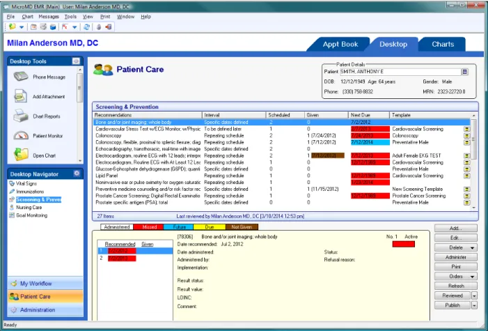This screenshot has width=488, height=331.
Task: Click the template note icon for the New Screening Template row
Action: click(x=467, y=189)
